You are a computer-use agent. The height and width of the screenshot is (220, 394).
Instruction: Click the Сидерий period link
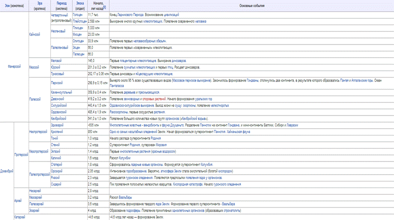(56, 184)
